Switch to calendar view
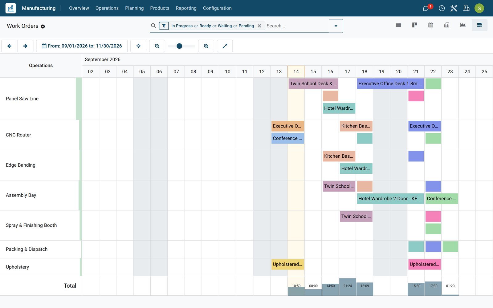 (430, 25)
